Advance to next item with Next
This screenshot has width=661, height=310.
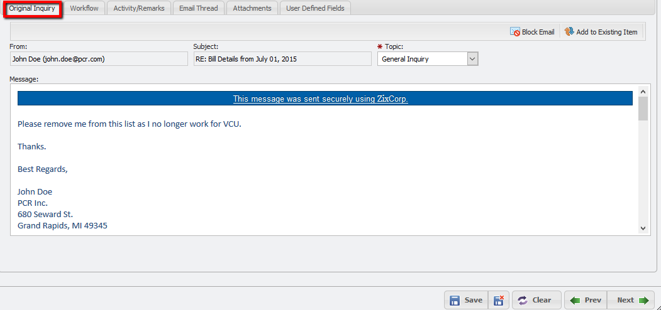coord(631,300)
